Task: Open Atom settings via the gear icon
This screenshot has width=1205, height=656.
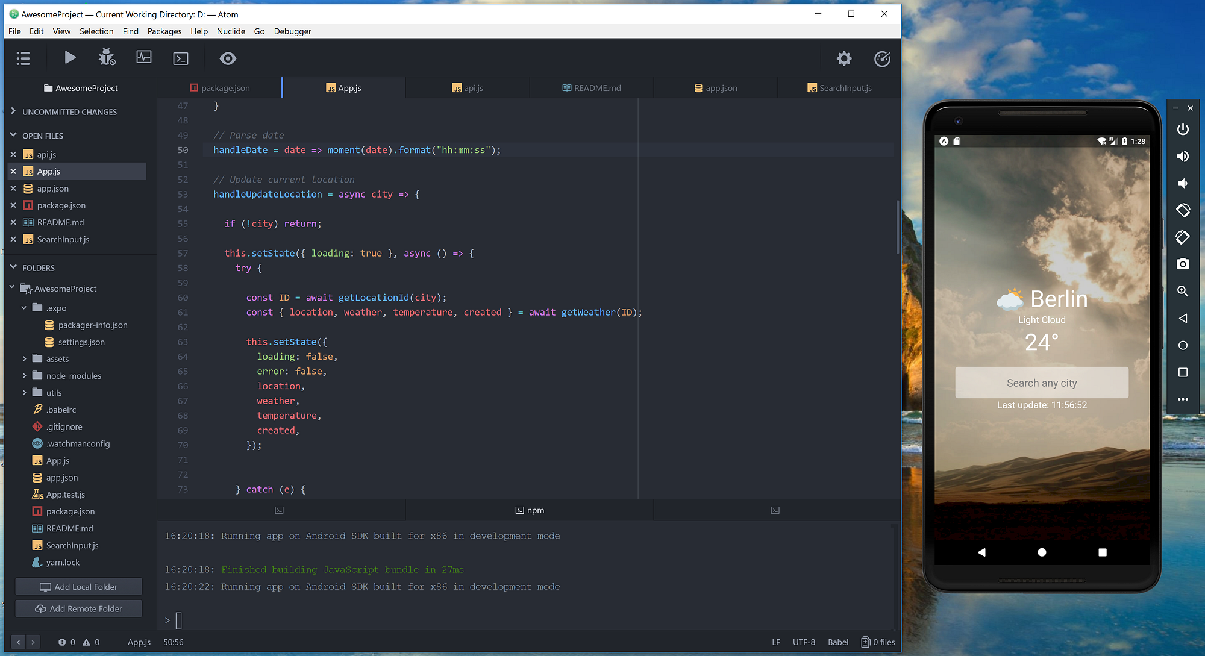Action: [843, 58]
